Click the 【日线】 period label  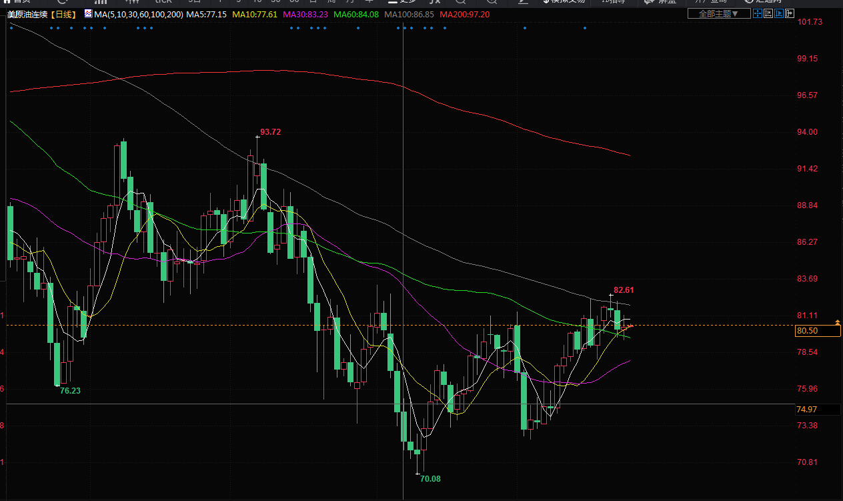click(x=65, y=14)
